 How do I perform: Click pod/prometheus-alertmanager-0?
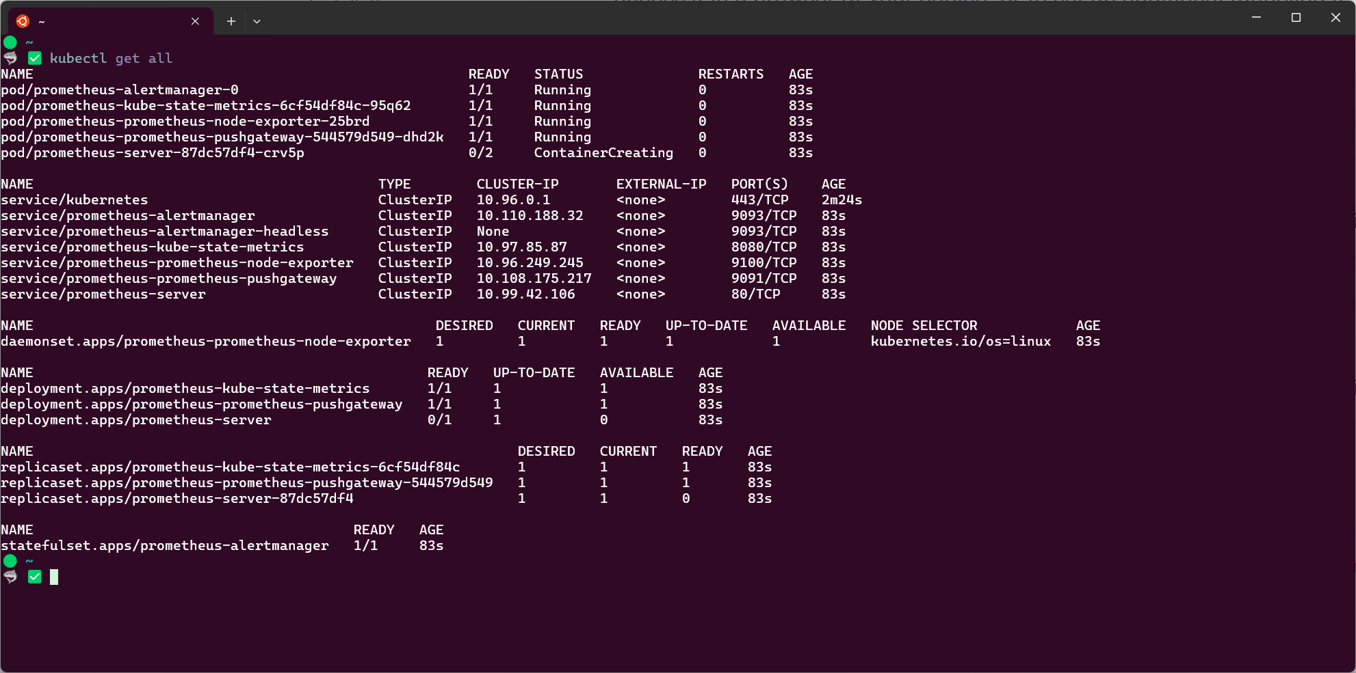click(120, 90)
